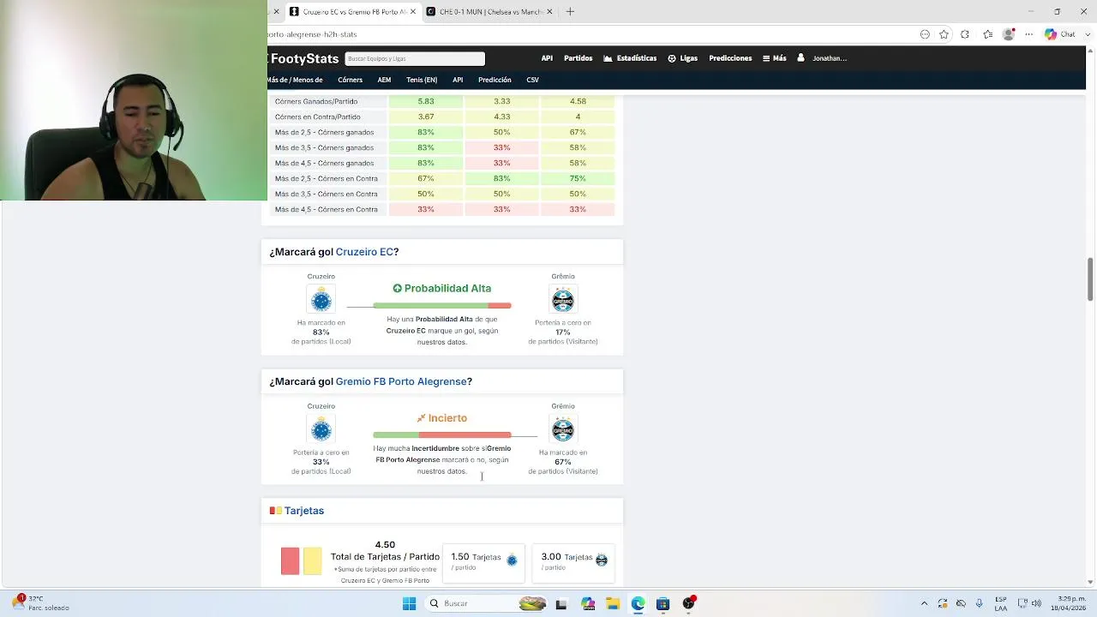Open browser extensions puzzle icon
The width and height of the screenshot is (1097, 617).
pyautogui.click(x=965, y=34)
